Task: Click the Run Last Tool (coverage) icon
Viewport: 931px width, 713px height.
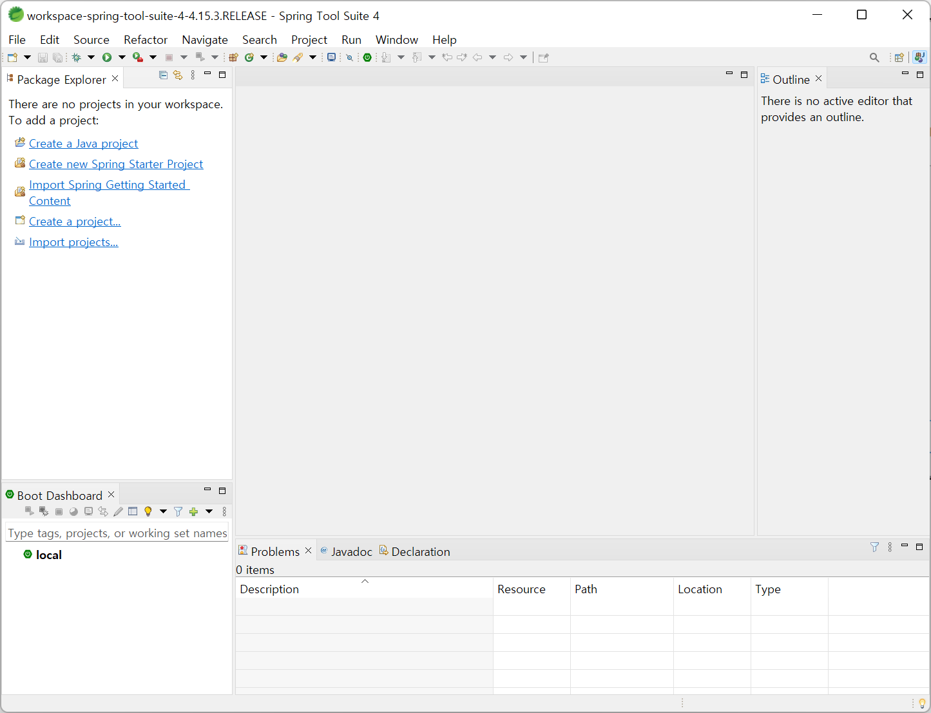Action: tap(137, 57)
